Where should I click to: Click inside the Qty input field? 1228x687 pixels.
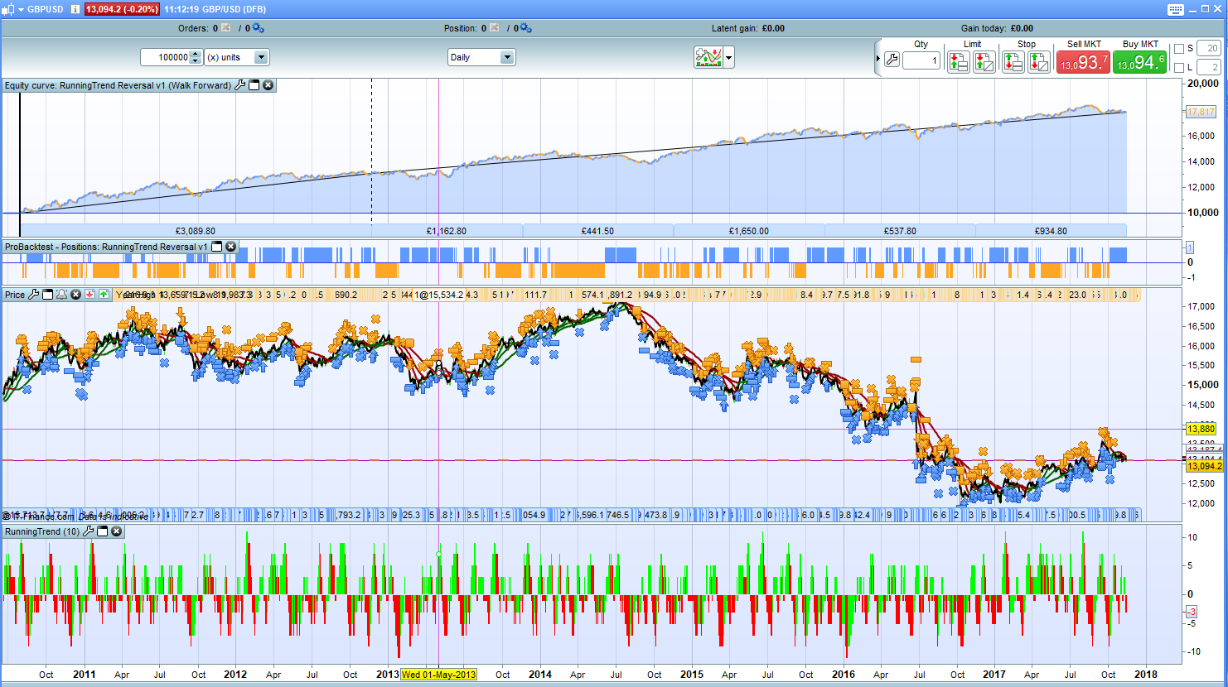921,60
